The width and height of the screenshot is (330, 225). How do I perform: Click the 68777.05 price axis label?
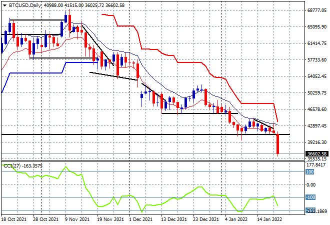[316, 10]
